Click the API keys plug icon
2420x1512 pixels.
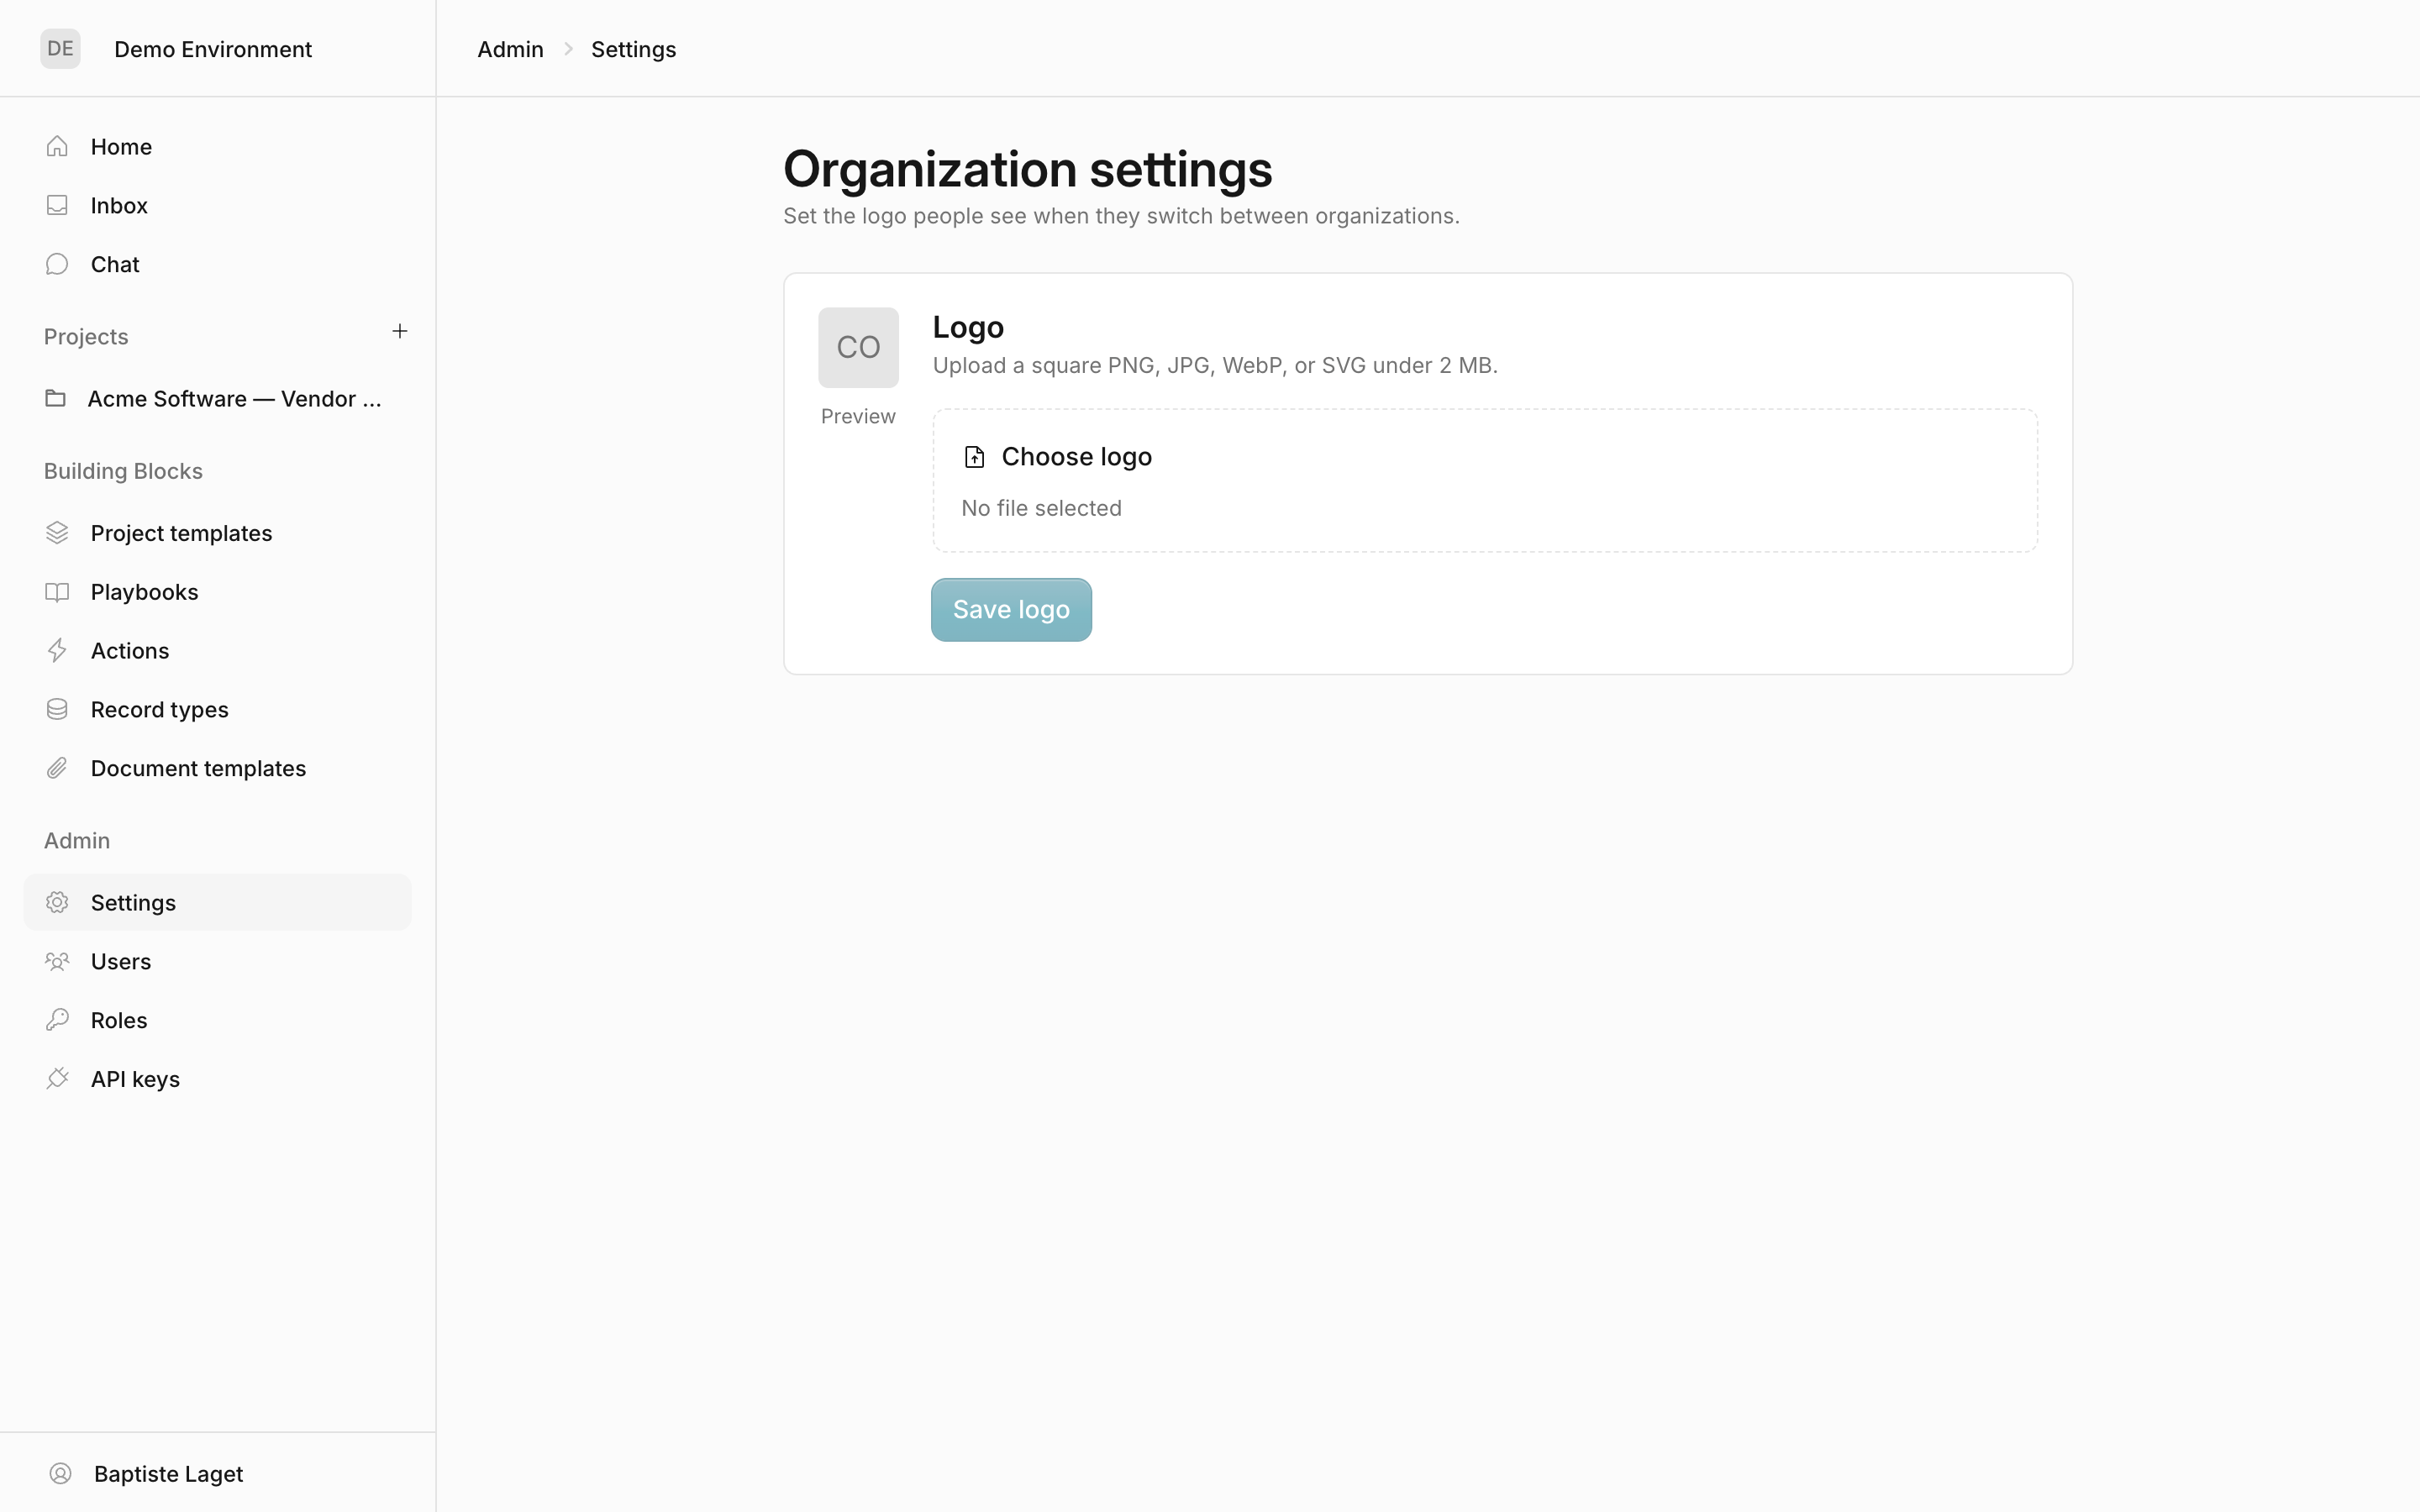(57, 1079)
